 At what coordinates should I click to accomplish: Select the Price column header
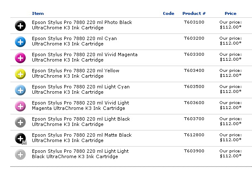point(230,14)
